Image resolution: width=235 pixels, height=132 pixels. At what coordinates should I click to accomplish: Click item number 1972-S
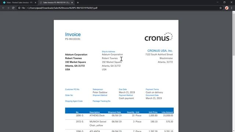click(80, 122)
